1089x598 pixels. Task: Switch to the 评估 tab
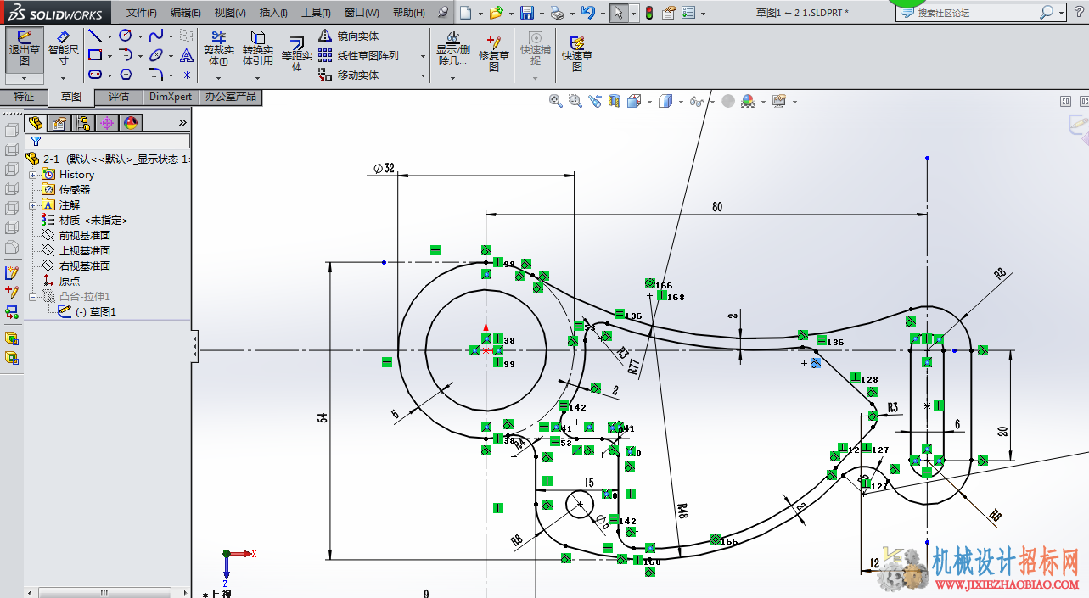click(x=119, y=97)
